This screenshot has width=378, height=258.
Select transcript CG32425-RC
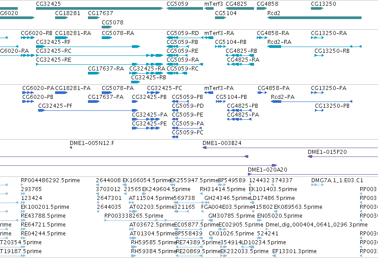coord(54,51)
